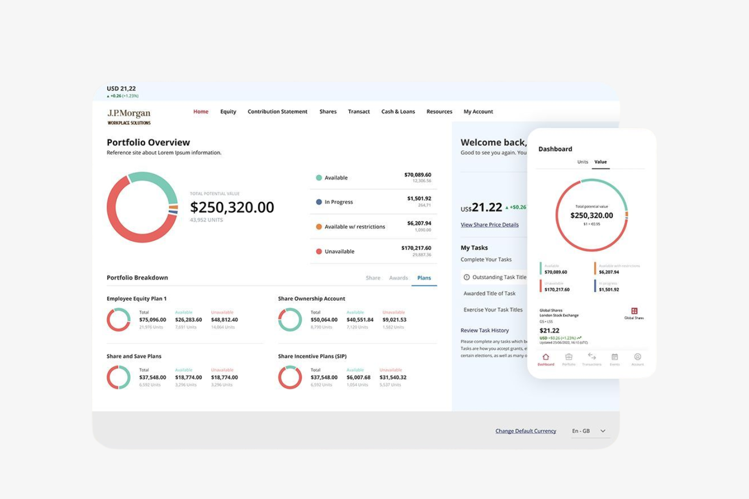Select the Portfolio briefcase icon in mobile nav
Screen dimensions: 749x499
(569, 356)
